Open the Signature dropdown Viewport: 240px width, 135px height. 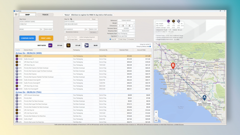pos(134,36)
